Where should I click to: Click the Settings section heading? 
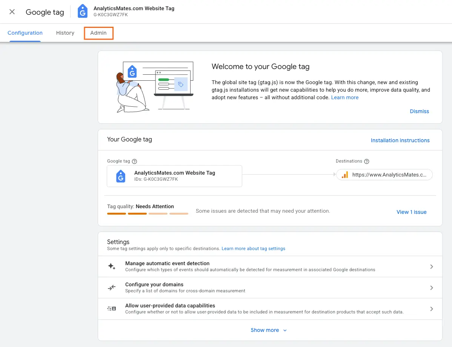tap(118, 242)
